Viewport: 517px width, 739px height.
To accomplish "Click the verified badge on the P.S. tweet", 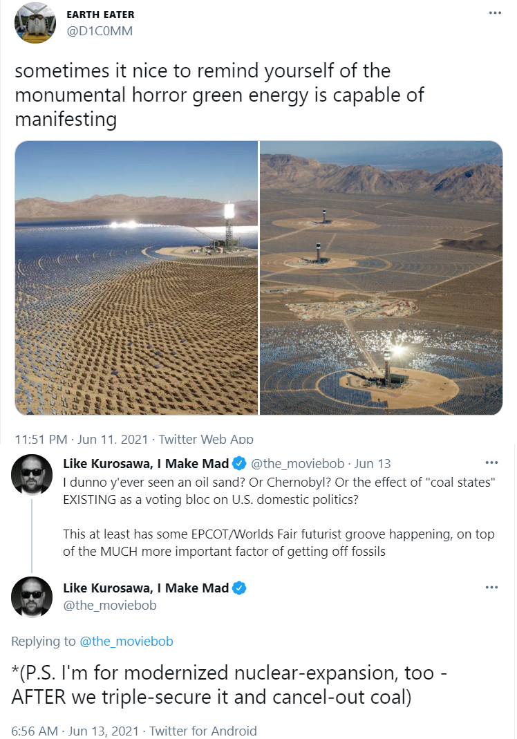I will coord(239,588).
